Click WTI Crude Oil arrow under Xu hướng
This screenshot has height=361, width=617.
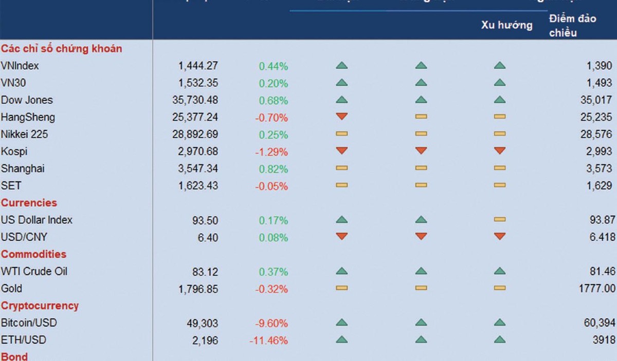(499, 271)
